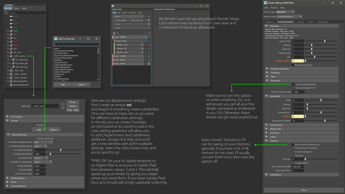This screenshot has height=194, width=345.
Task: Enable Auto-convert Textures to TX checkbox
Action: [x=293, y=145]
